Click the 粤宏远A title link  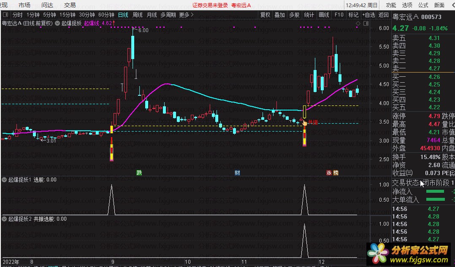(241, 5)
